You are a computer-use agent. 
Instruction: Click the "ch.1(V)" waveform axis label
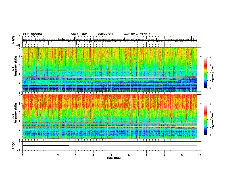[14, 40]
